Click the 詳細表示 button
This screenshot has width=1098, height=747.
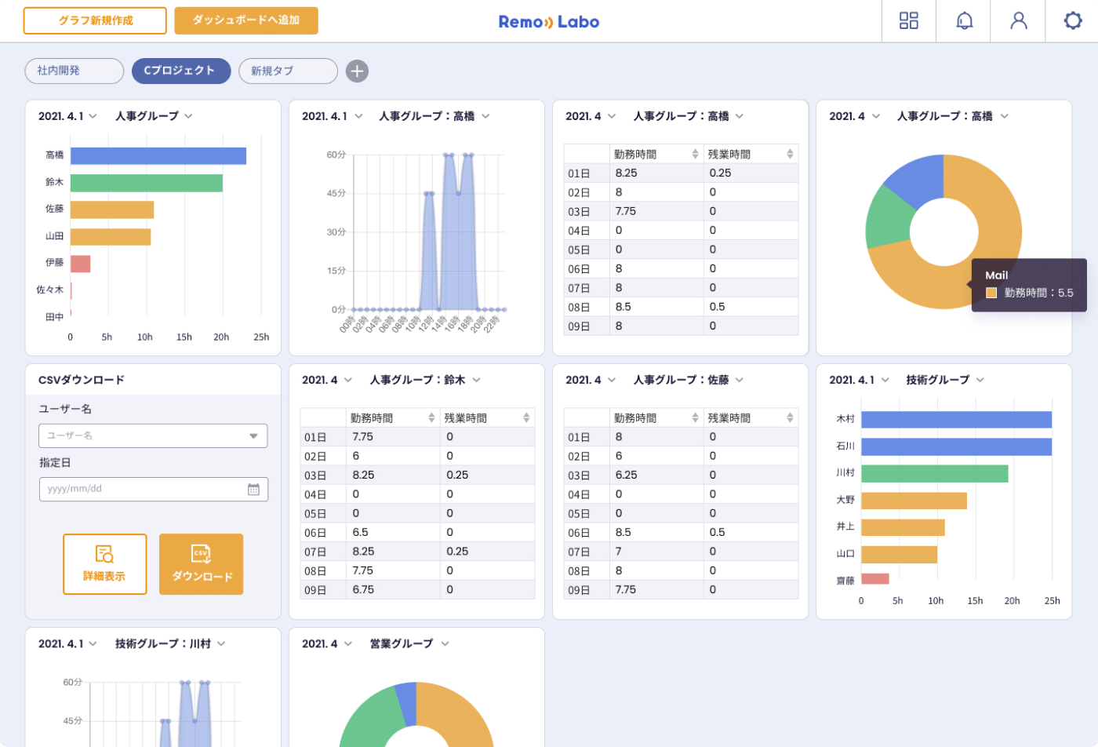pyautogui.click(x=104, y=564)
